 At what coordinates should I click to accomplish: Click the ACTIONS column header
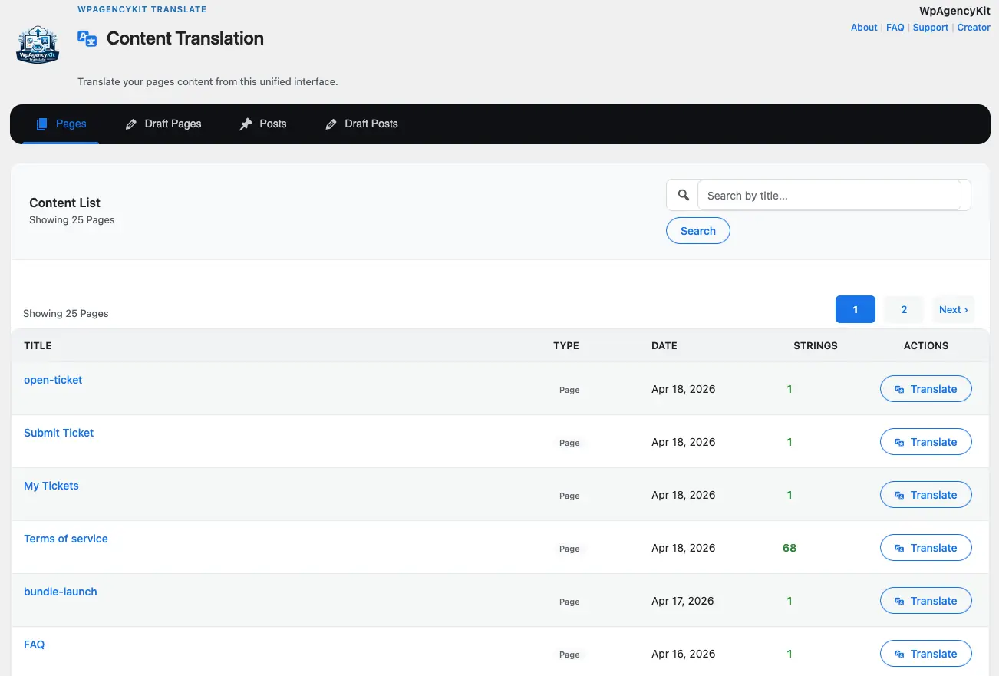[926, 346]
